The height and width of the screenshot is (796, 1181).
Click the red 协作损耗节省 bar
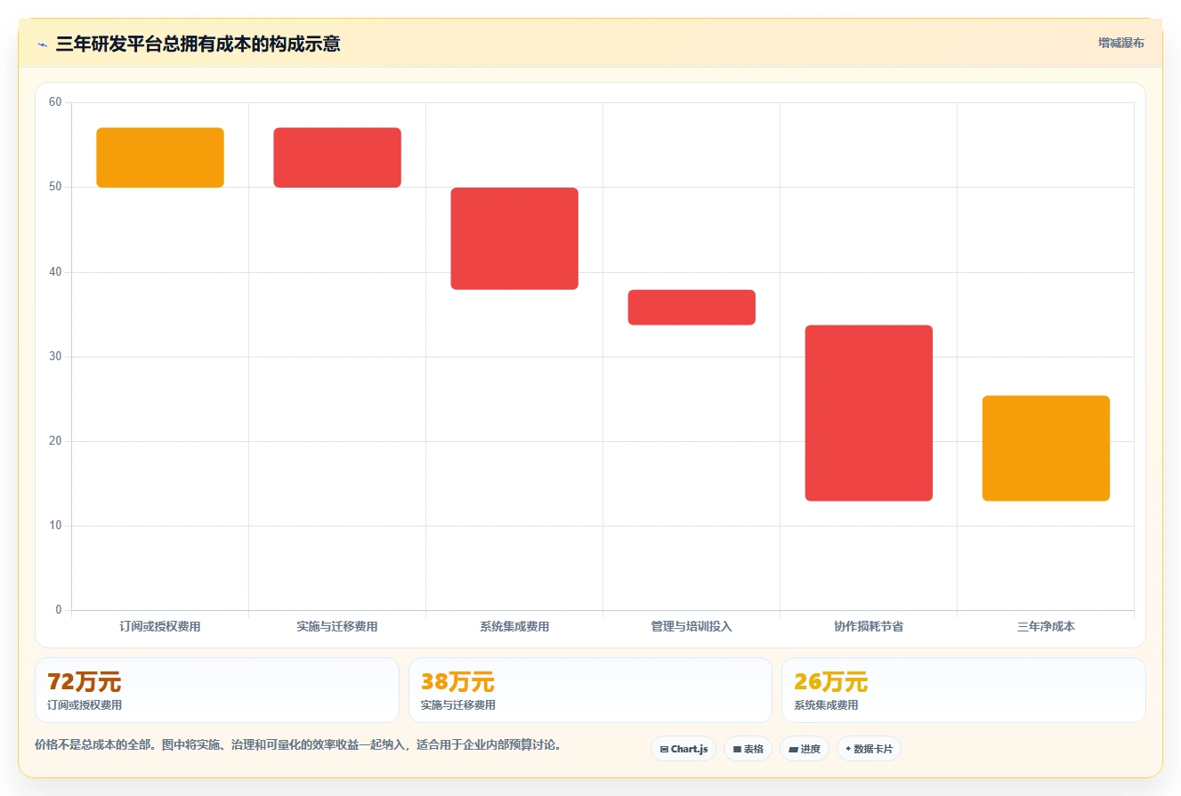pos(869,413)
